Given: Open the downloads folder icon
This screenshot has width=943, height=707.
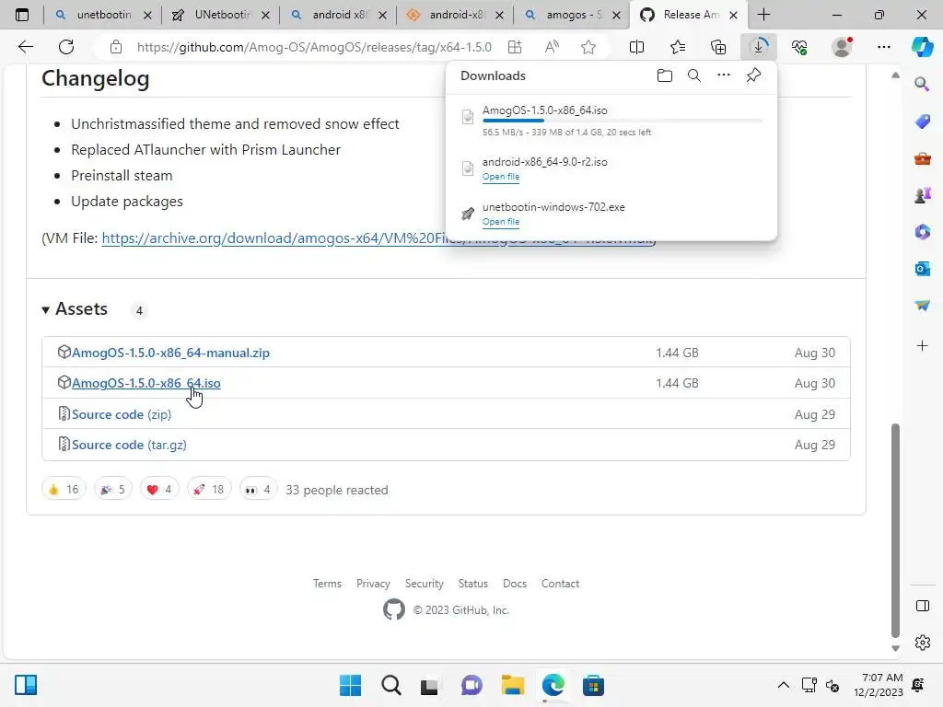Looking at the screenshot, I should click(665, 75).
